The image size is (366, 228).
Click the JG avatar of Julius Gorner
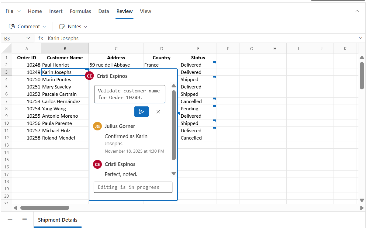coord(97,126)
